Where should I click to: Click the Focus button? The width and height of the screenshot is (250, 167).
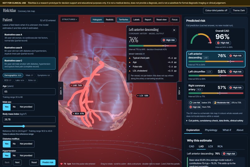(x=175, y=20)
